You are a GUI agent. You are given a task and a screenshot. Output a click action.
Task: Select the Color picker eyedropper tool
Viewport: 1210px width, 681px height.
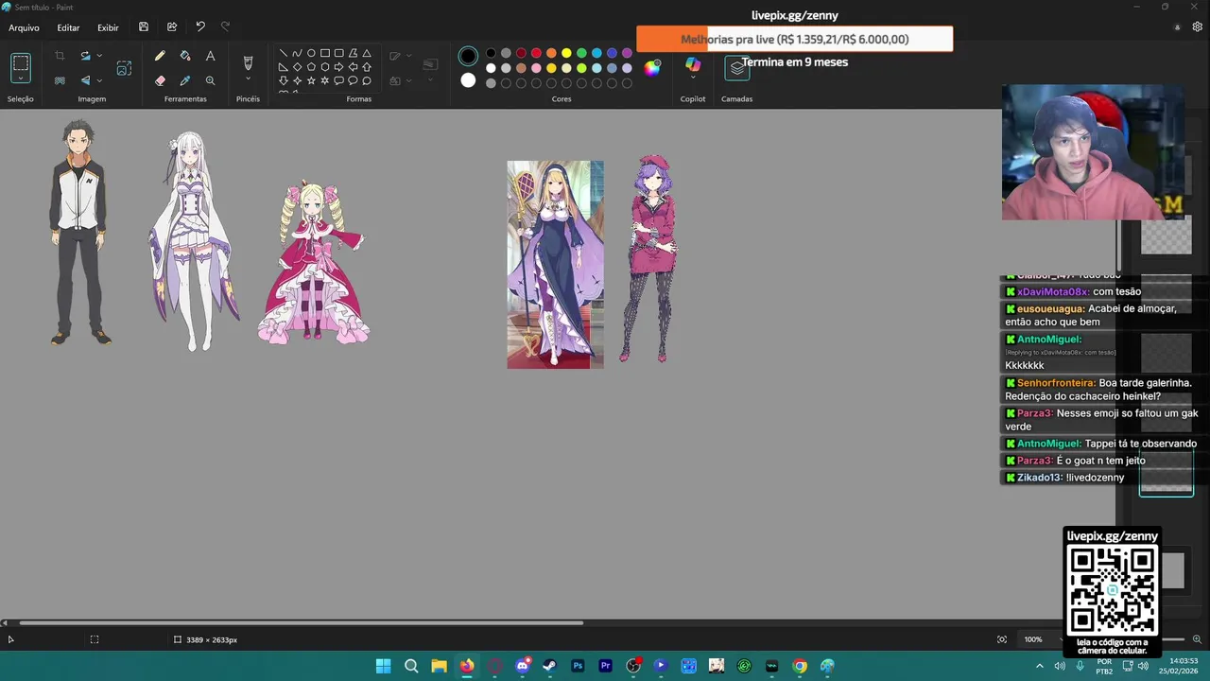[x=185, y=80]
